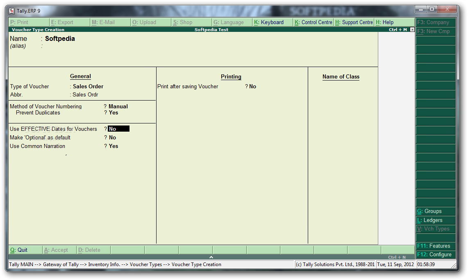Open the P: Print option
468x280 pixels.
(x=29, y=22)
